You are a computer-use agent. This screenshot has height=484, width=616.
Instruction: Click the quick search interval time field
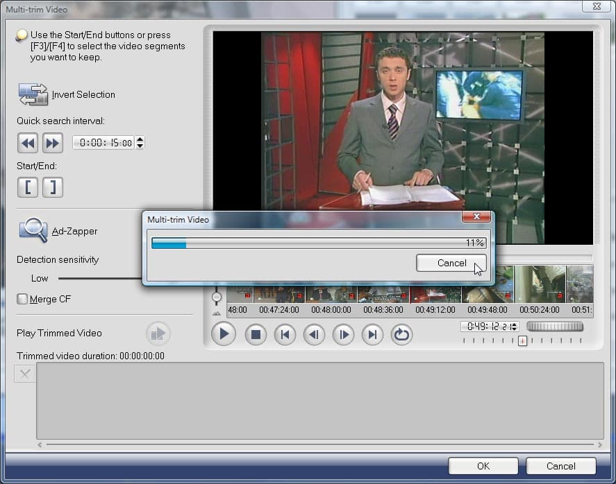(104, 143)
